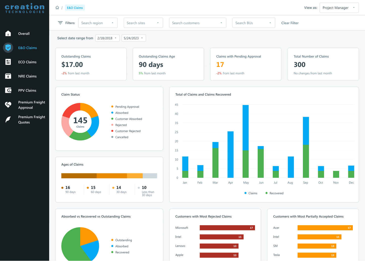Expand the Search region dropdown
This screenshot has height=261, width=365.
tap(98, 23)
